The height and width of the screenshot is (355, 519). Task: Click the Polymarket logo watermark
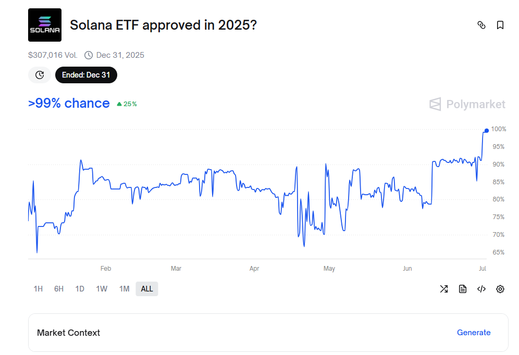(467, 105)
